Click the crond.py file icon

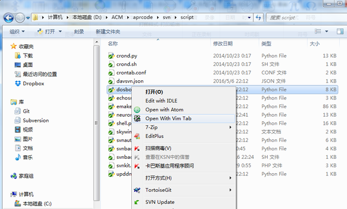tap(111, 56)
